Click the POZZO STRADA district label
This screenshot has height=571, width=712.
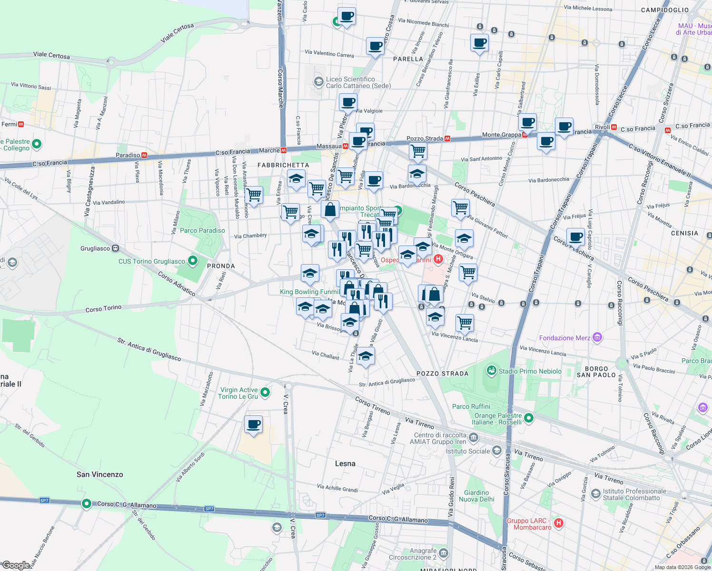[x=443, y=374]
